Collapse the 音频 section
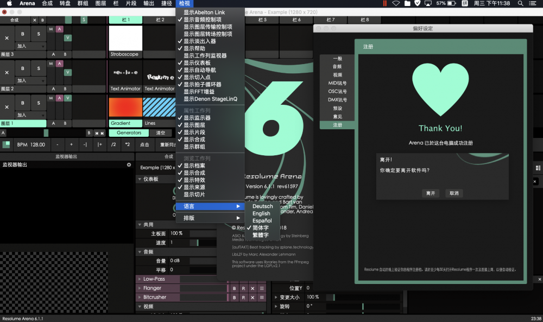Screen dimensions: 543x322 pos(140,252)
